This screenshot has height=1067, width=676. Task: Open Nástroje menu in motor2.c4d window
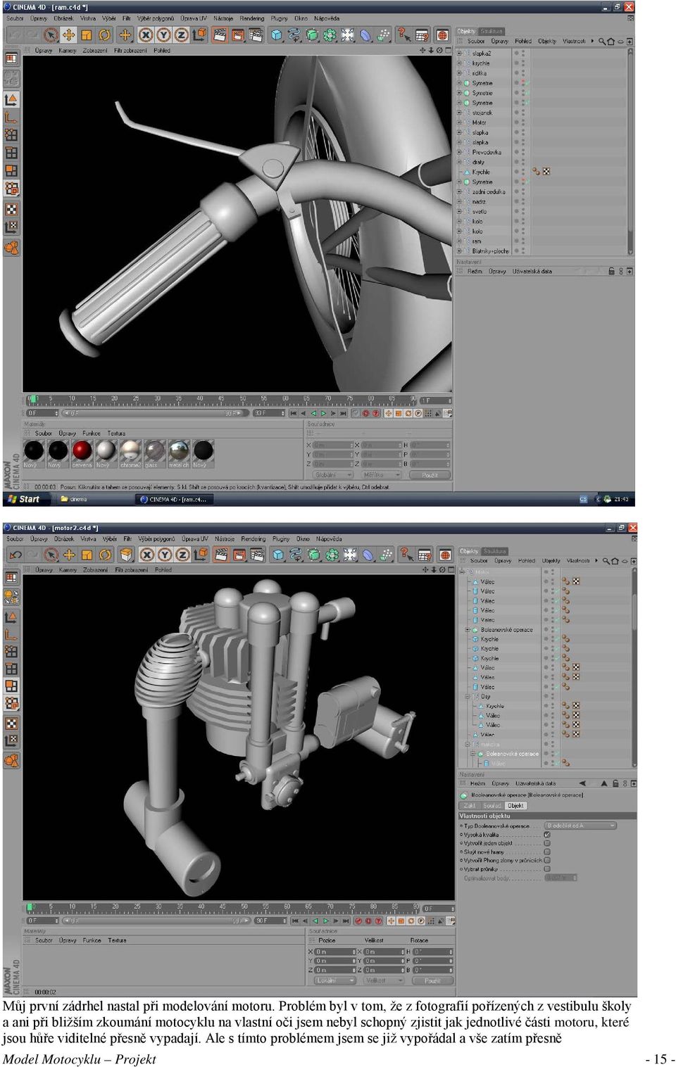(x=225, y=538)
